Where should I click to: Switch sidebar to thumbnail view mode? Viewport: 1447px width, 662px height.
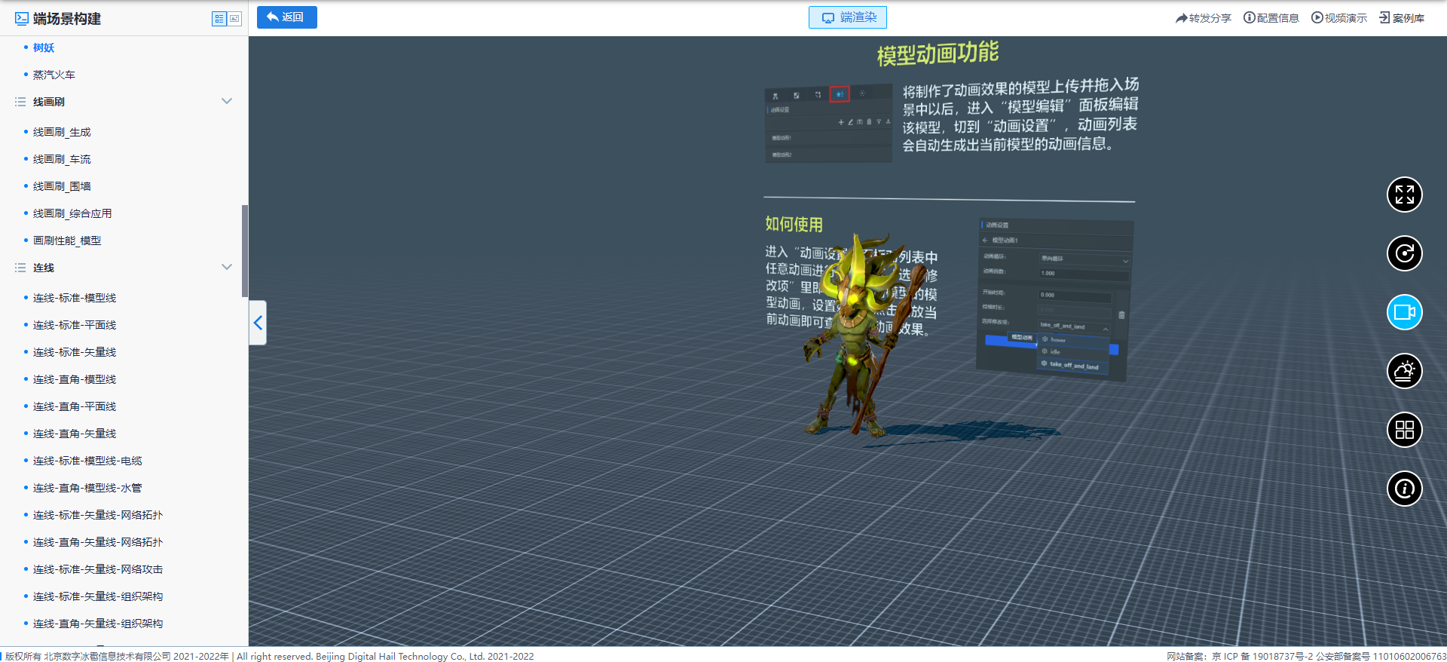[x=234, y=19]
